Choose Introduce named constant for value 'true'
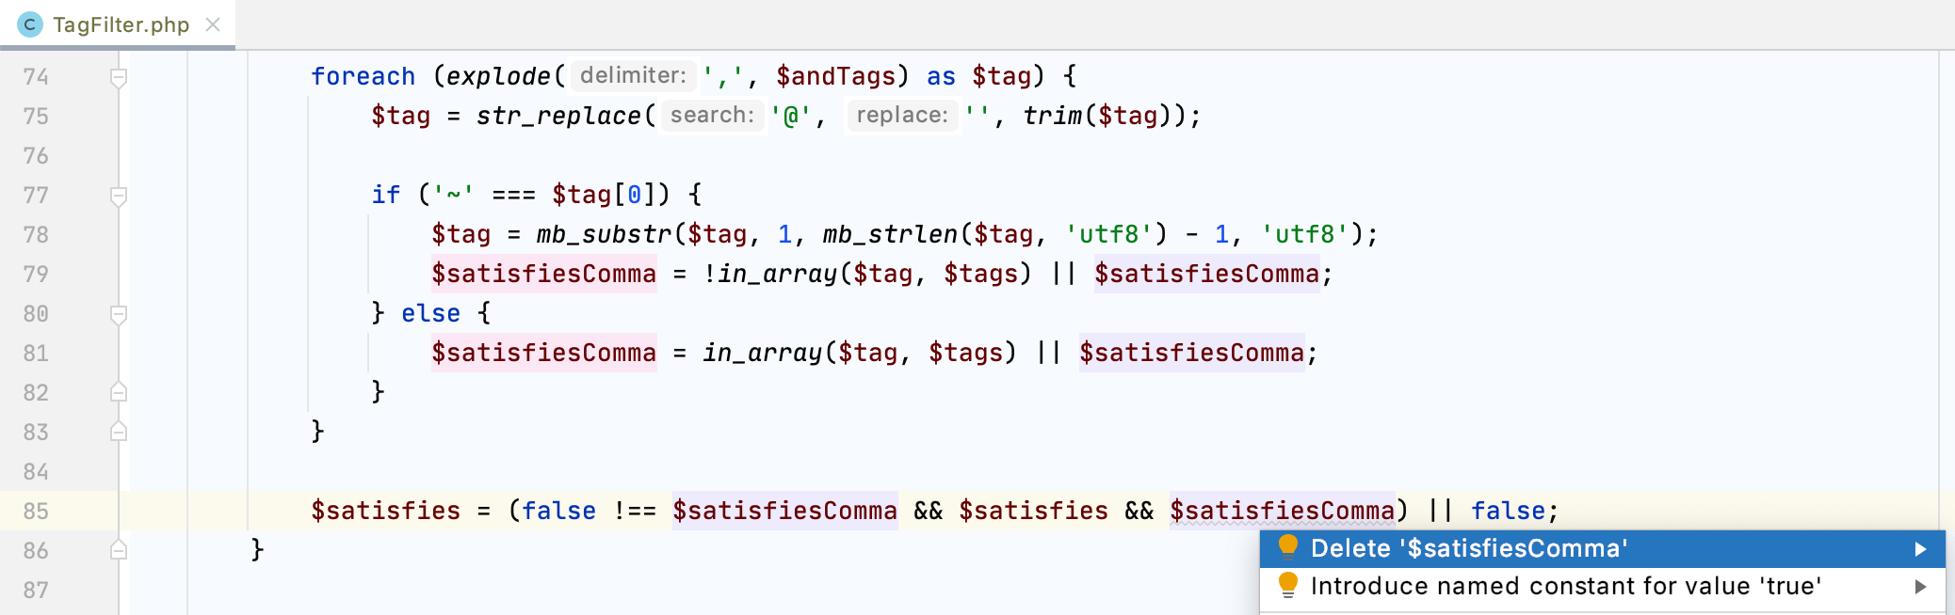The width and height of the screenshot is (1955, 615). point(1602,586)
